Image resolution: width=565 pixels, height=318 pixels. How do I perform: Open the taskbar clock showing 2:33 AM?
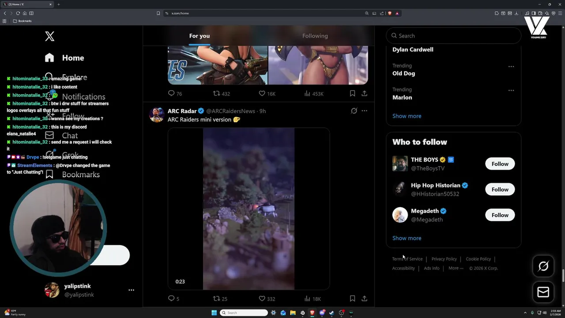555,313
